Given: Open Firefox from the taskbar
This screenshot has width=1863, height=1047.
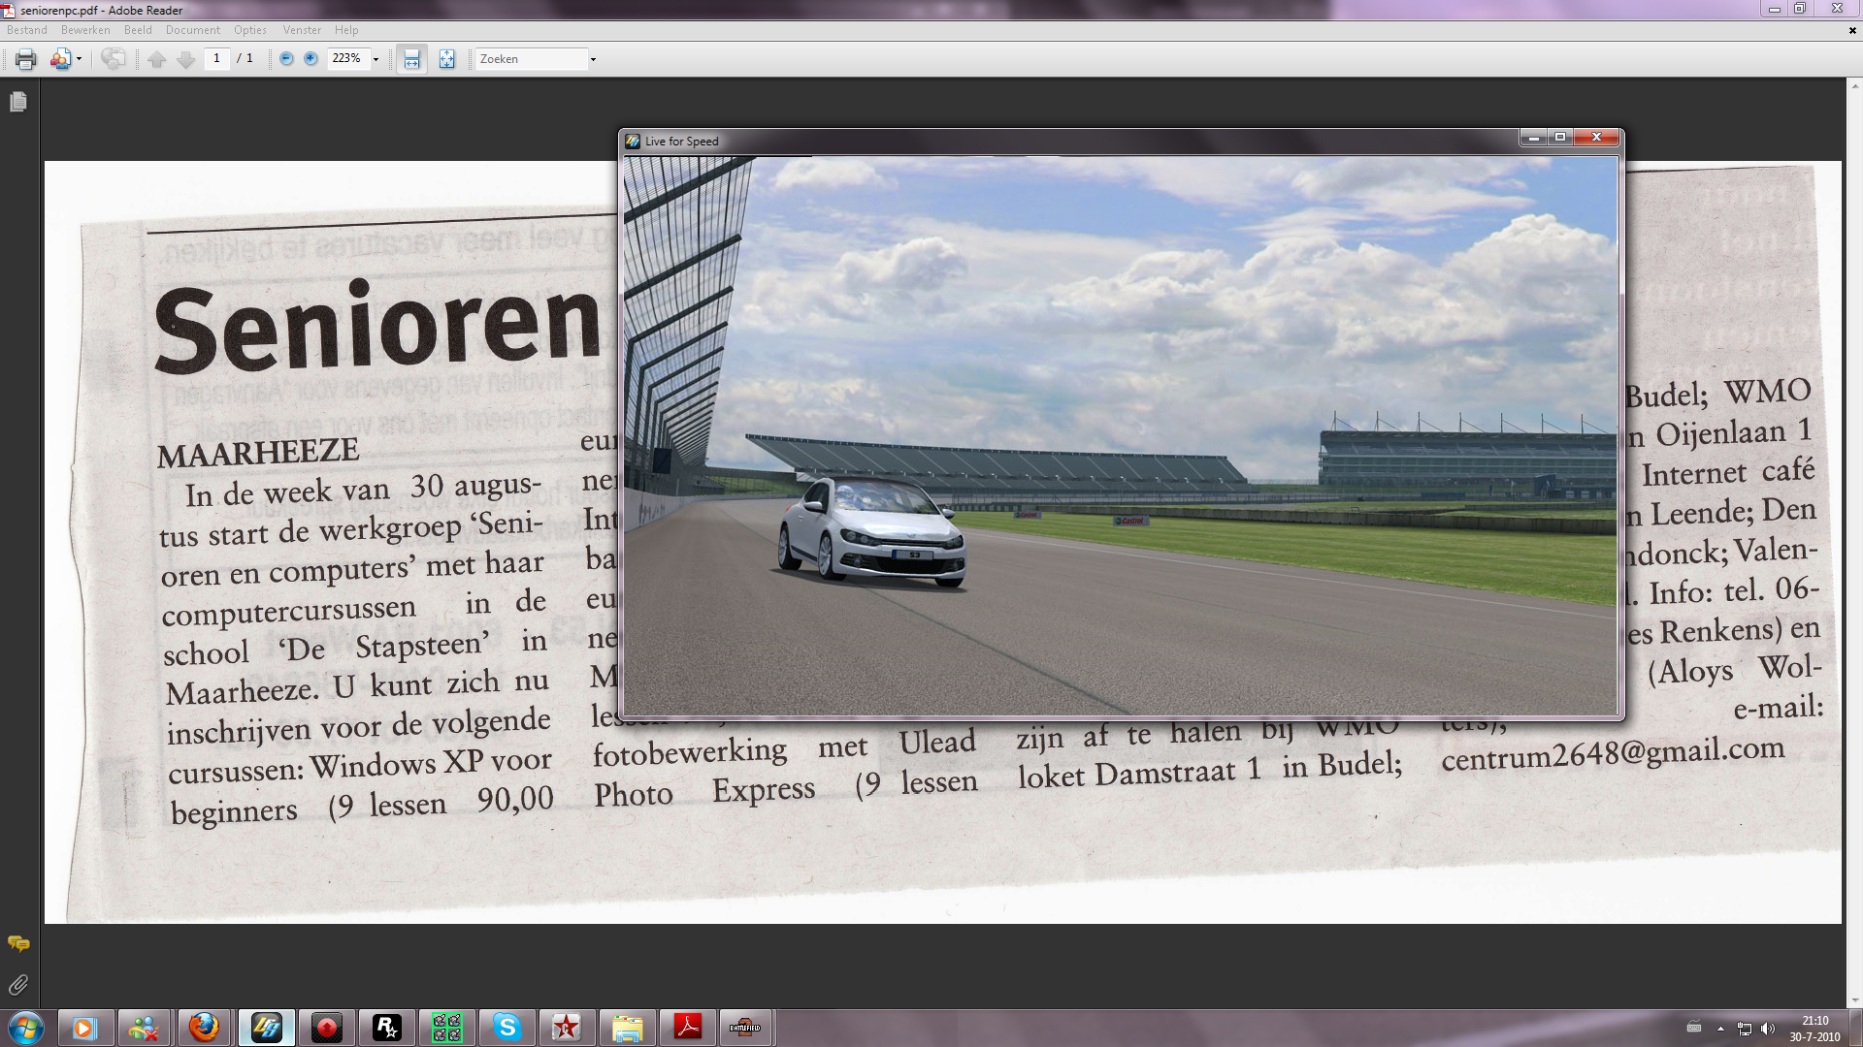Looking at the screenshot, I should tap(204, 1027).
